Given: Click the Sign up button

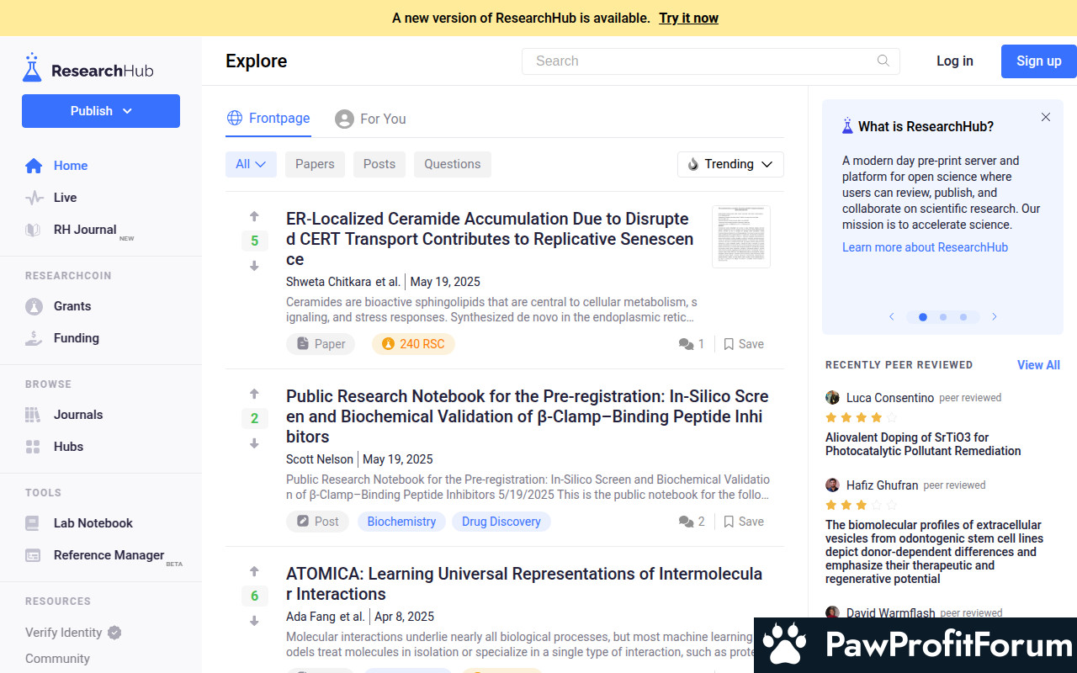Looking at the screenshot, I should (x=1038, y=61).
